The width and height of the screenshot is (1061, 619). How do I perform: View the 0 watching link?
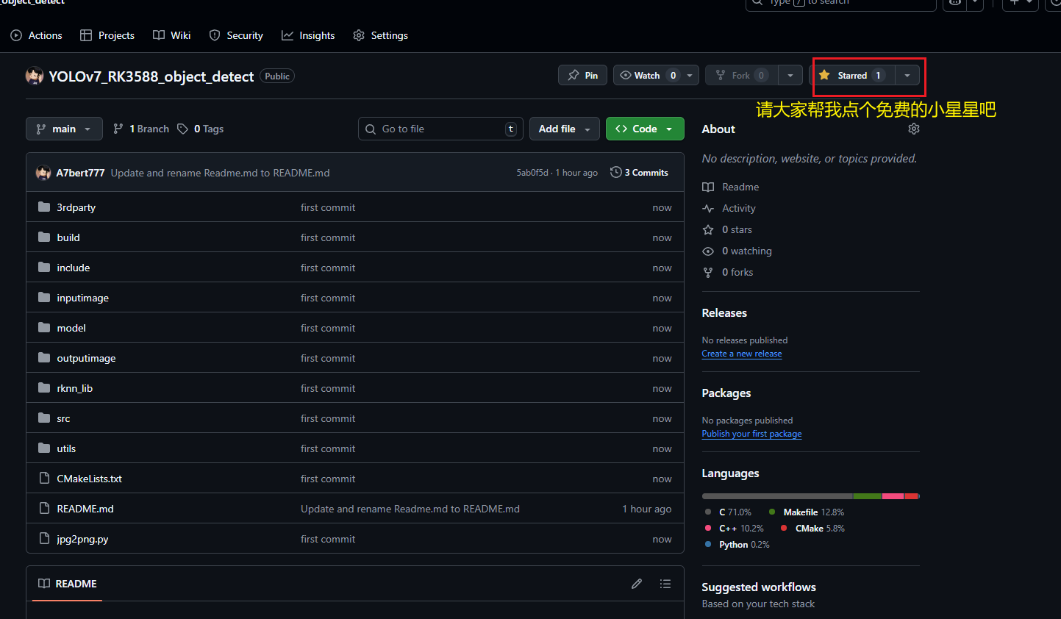click(x=737, y=251)
